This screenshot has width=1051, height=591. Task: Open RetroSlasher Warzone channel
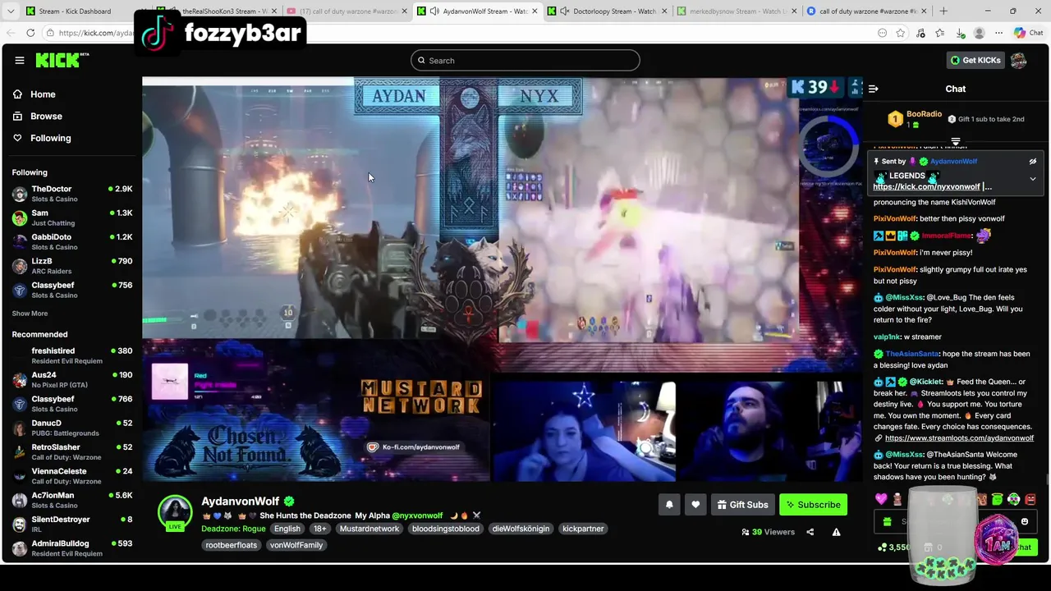72,451
